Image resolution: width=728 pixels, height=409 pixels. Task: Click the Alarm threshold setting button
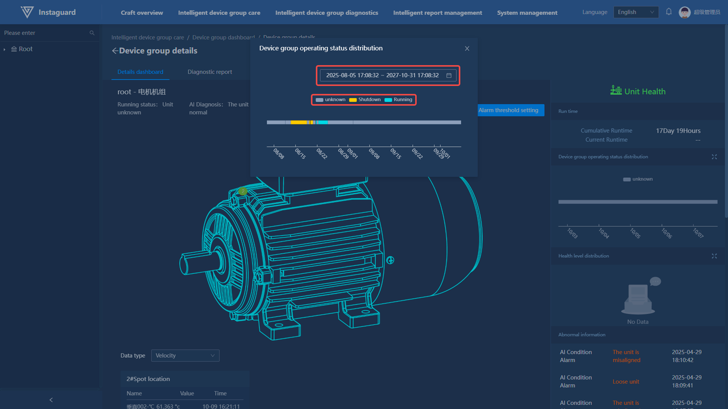pyautogui.click(x=508, y=110)
